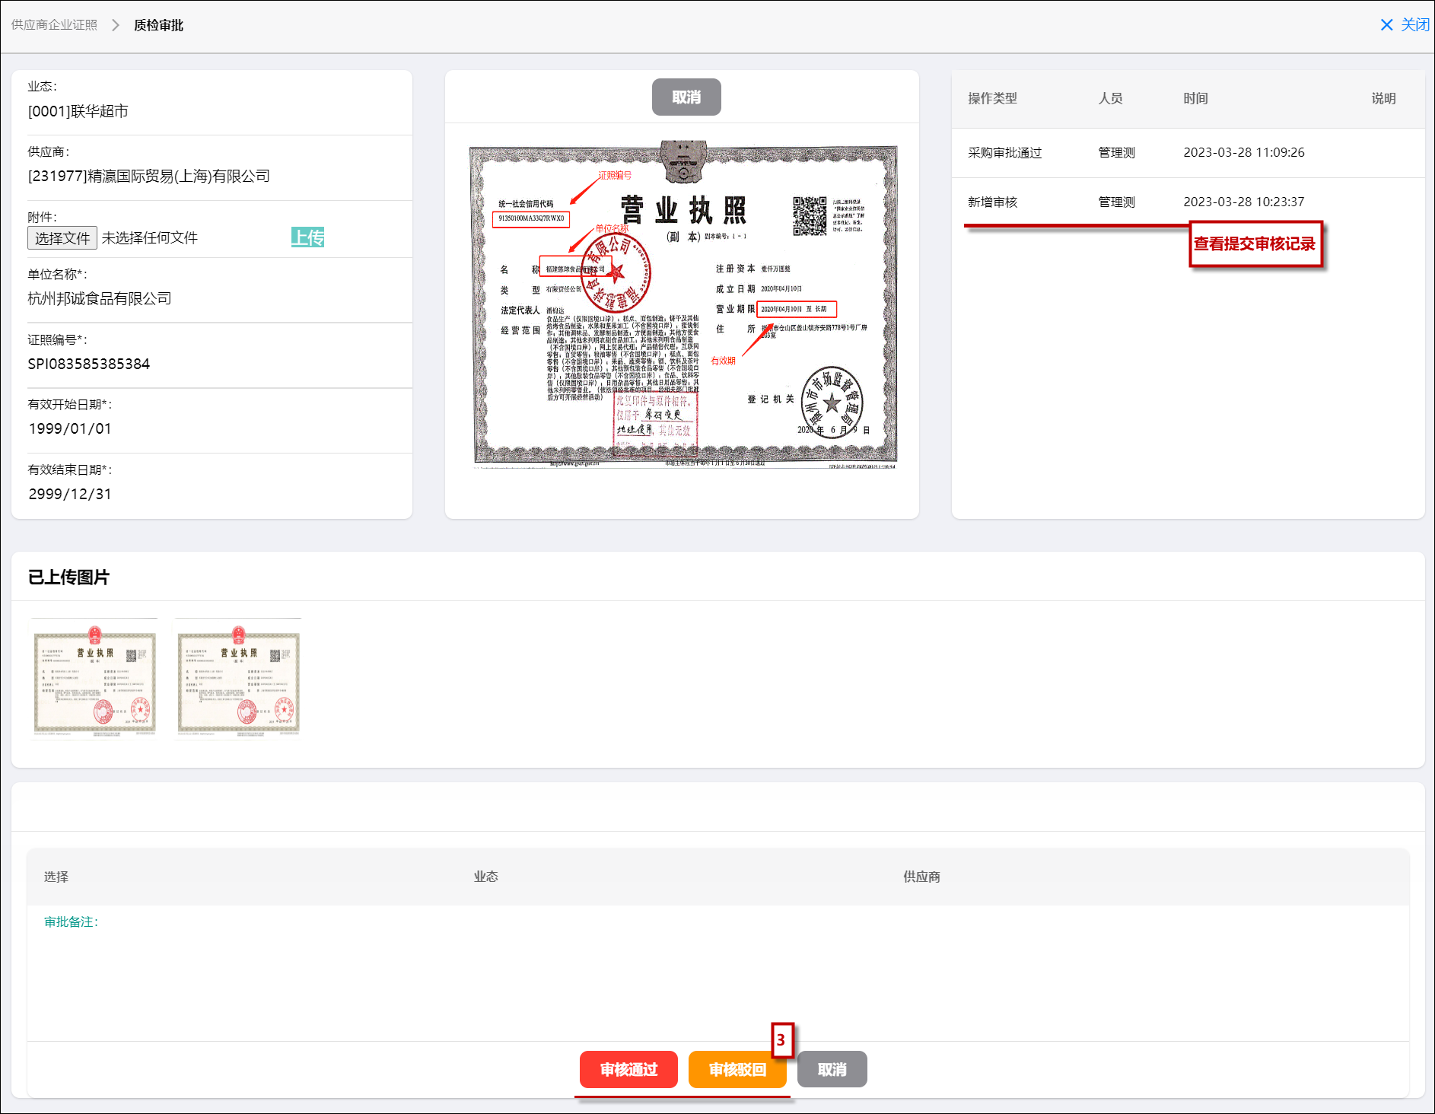Click the 人员 column header
The width and height of the screenshot is (1435, 1114).
click(x=1110, y=98)
